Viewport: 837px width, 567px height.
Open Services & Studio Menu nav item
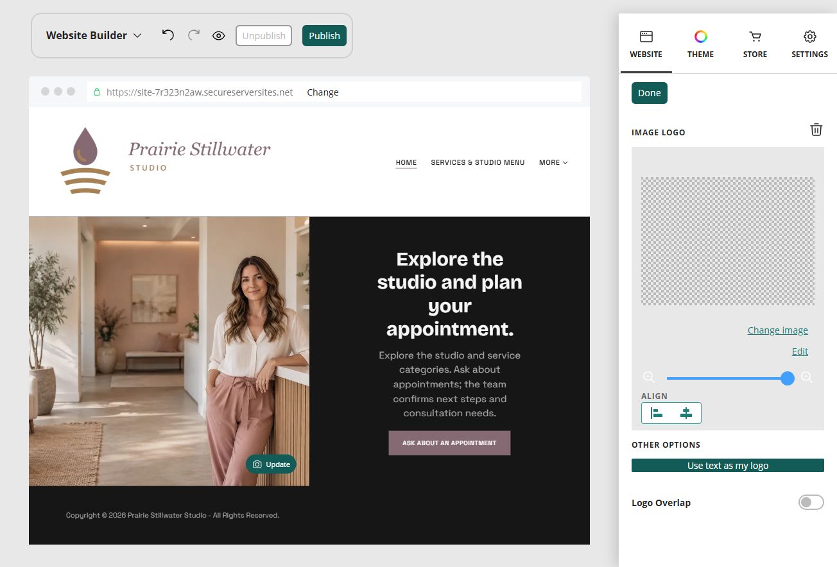tap(478, 162)
